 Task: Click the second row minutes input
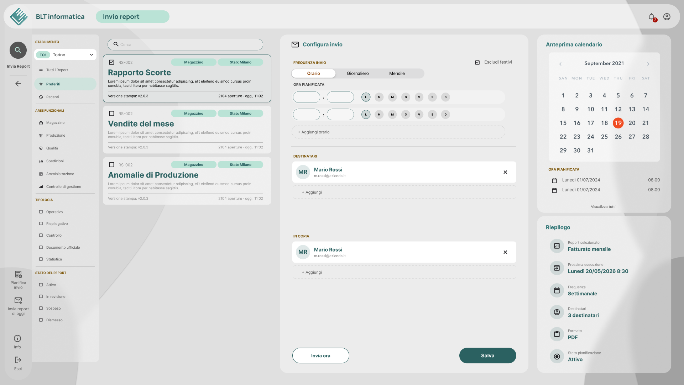(340, 115)
